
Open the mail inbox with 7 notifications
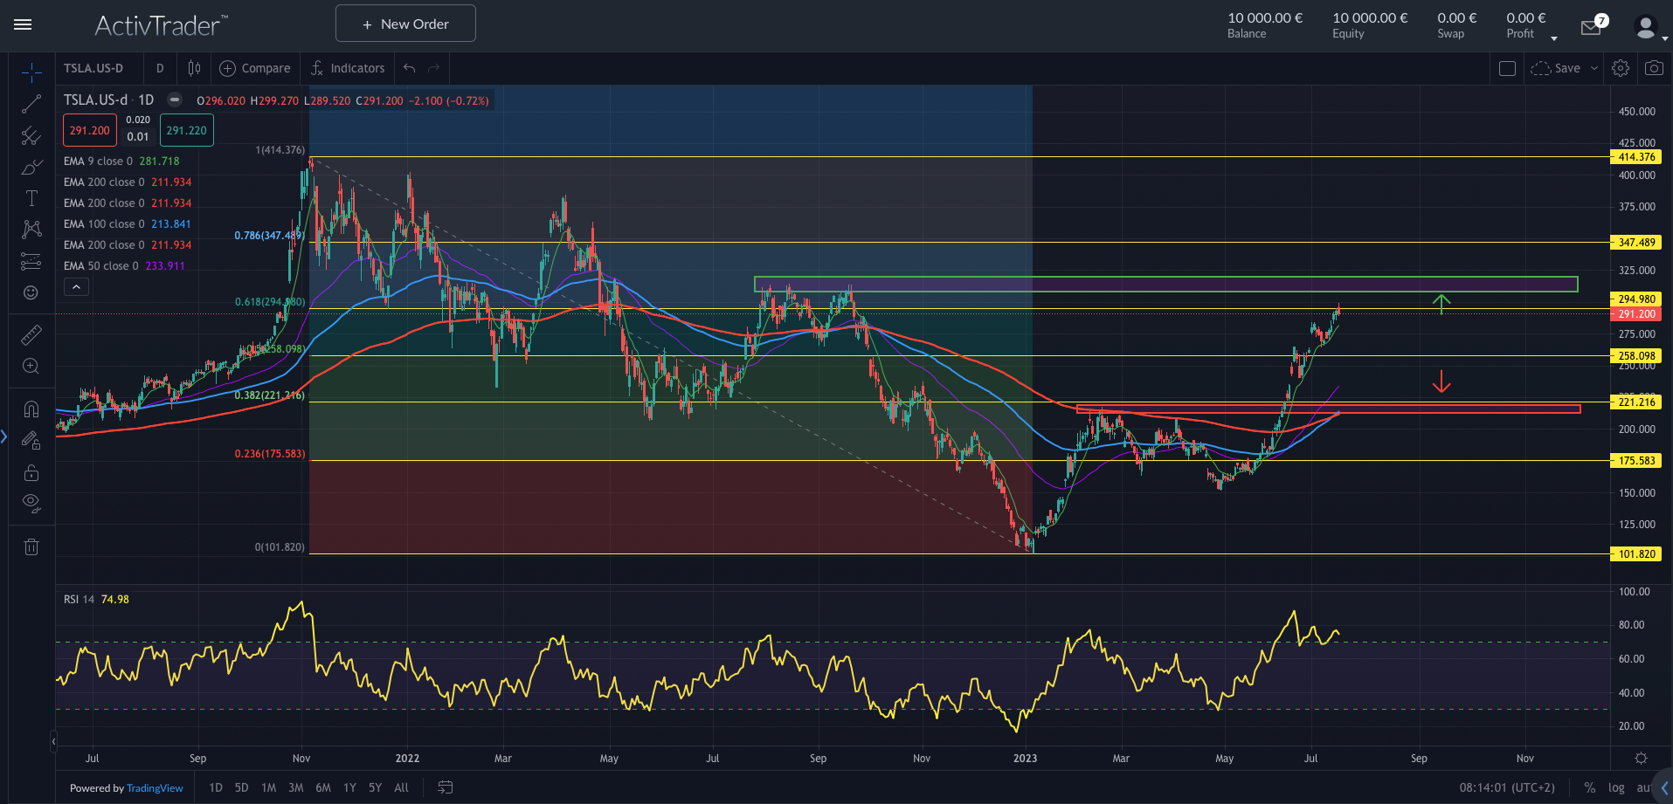(x=1592, y=28)
